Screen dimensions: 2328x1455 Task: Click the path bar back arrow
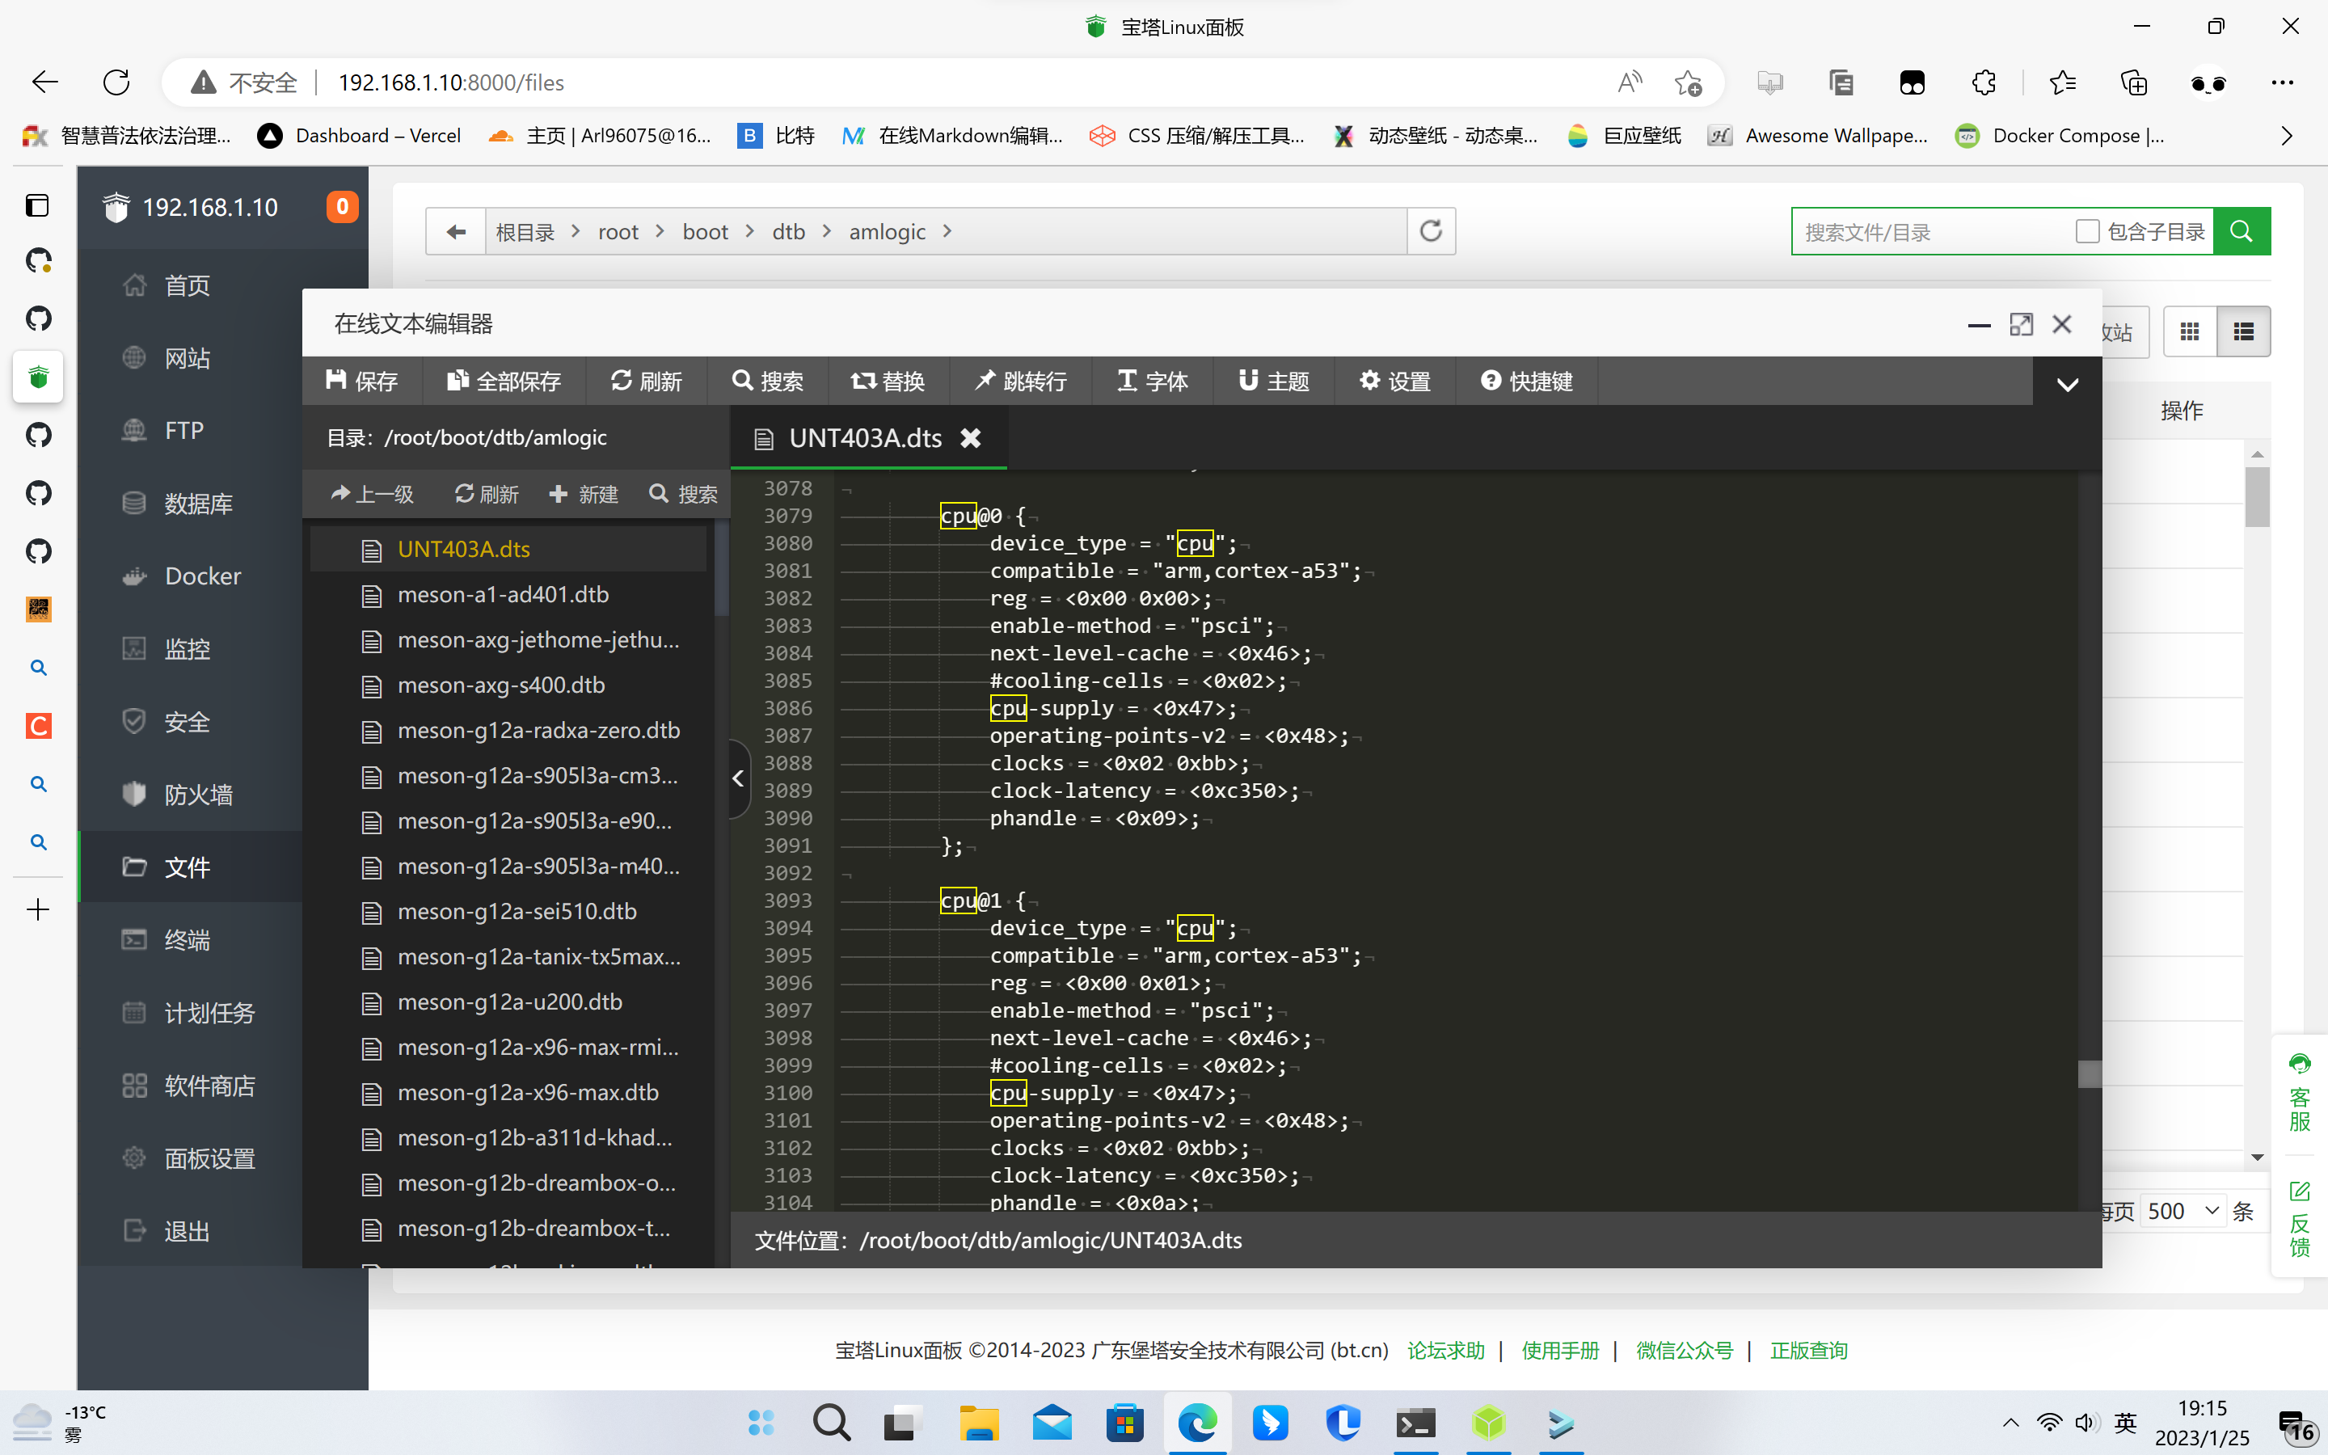click(456, 231)
